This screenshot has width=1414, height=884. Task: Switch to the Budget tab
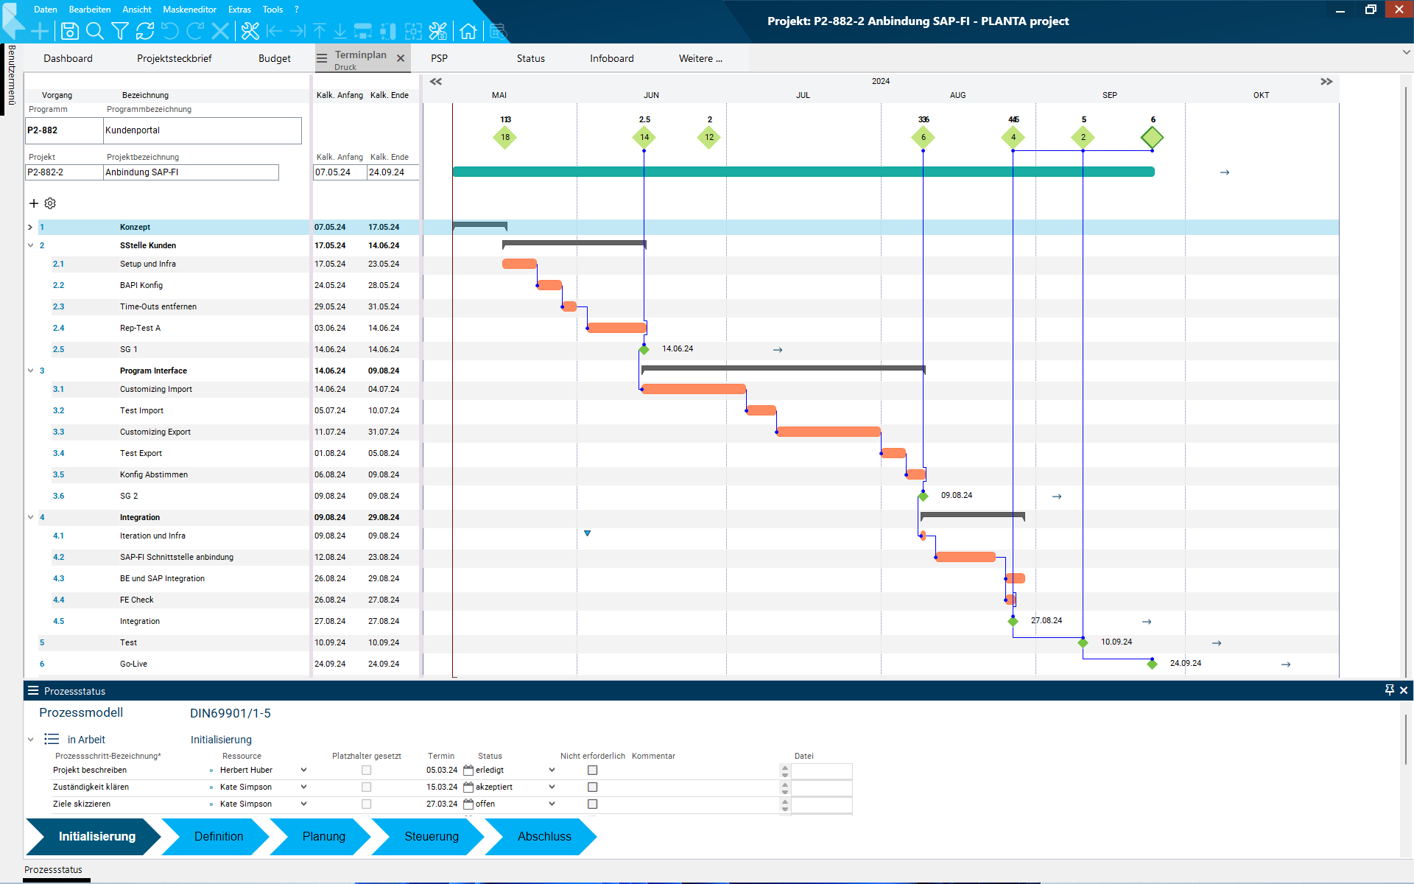[274, 58]
